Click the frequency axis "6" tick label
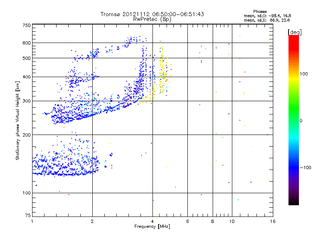Image resolution: width=321 pixels, height=241 pixels. [x=187, y=221]
